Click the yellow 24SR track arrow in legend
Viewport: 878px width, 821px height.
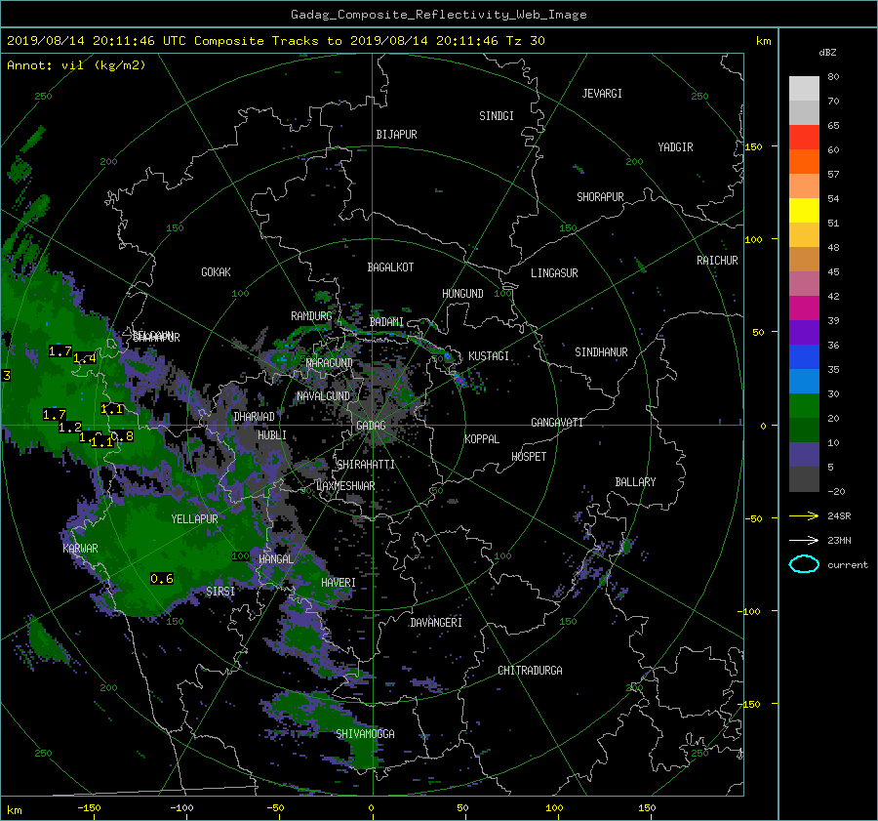(804, 515)
